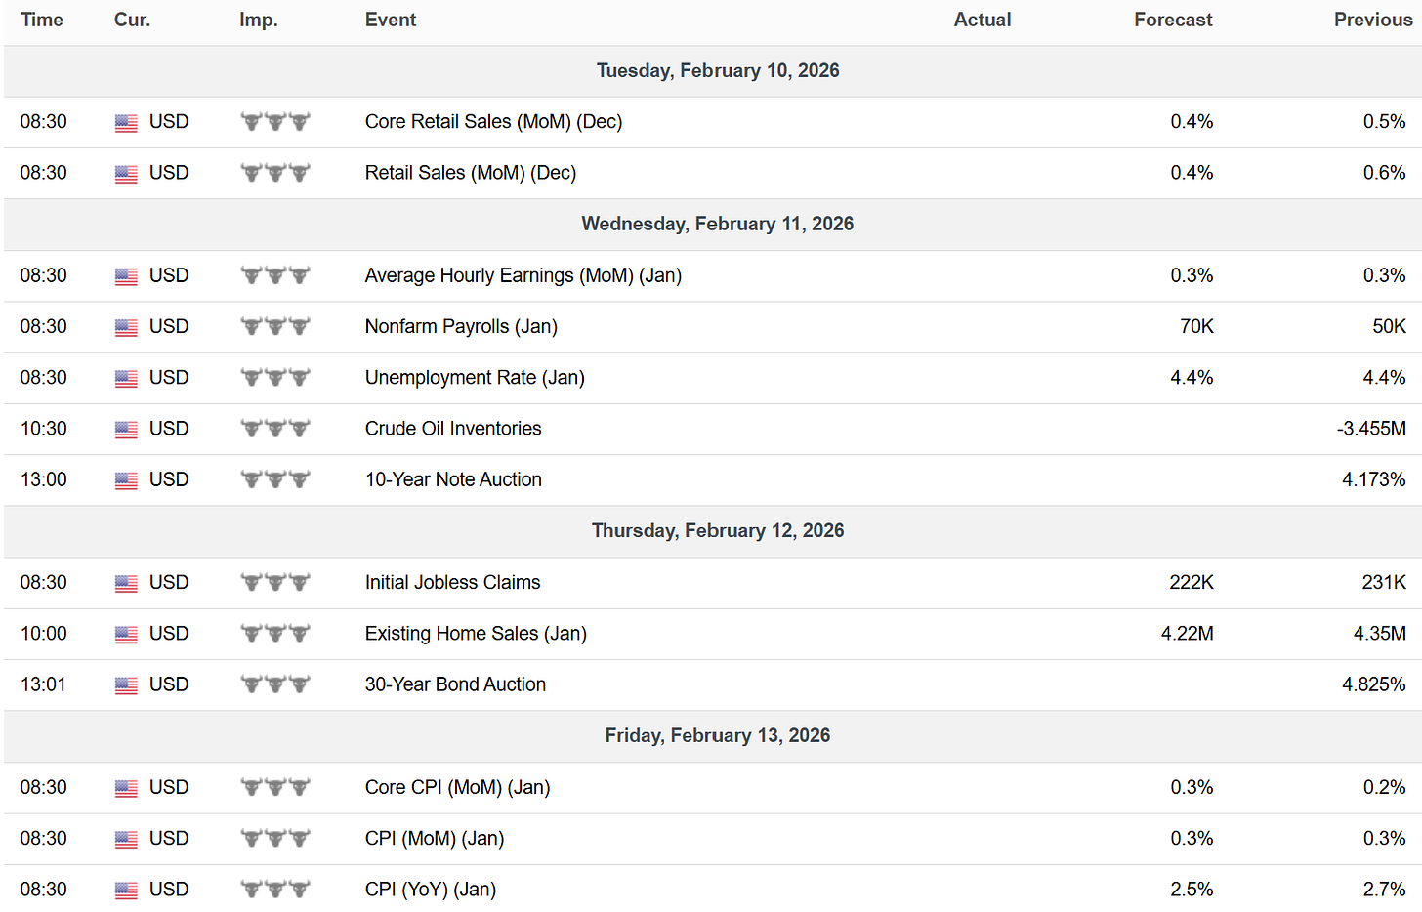1422x912 pixels.
Task: Click the bull importance icons for Core CPI (MoM)
Action: pos(275,787)
